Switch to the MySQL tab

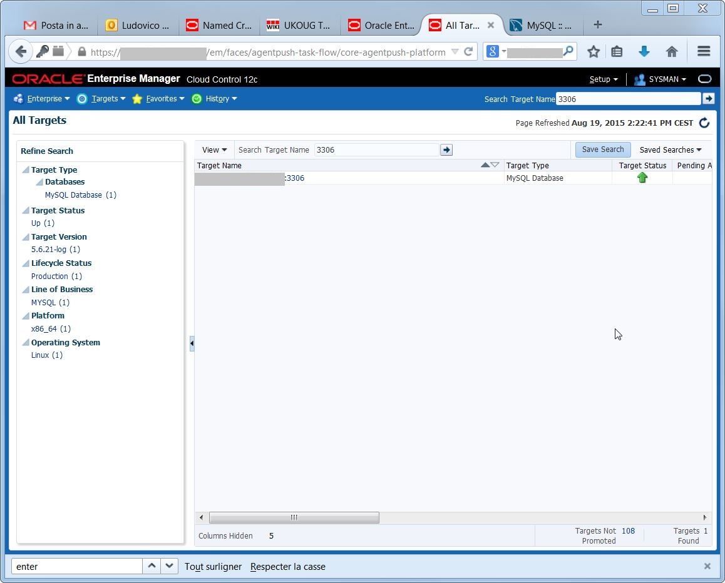541,26
